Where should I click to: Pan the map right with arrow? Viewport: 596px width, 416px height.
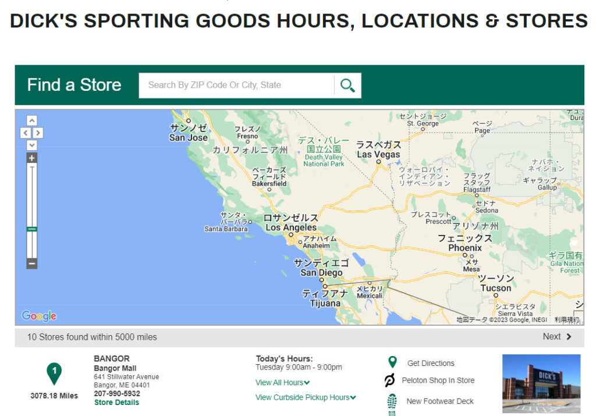[x=38, y=133]
